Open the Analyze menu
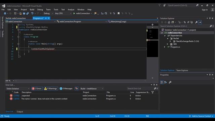This screenshot has height=121, width=215. point(71,10)
